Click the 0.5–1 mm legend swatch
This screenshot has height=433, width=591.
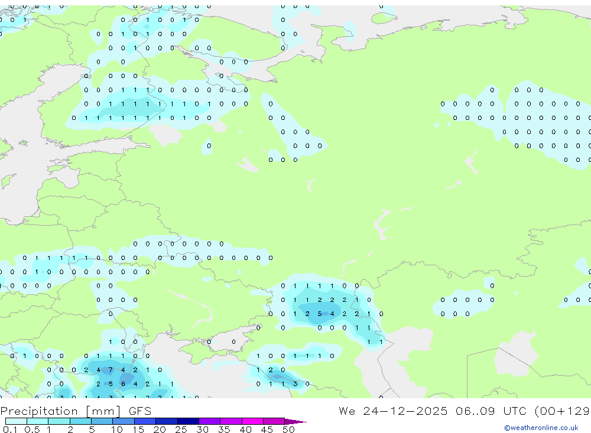(x=38, y=421)
